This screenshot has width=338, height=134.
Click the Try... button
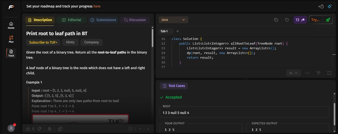315,20
